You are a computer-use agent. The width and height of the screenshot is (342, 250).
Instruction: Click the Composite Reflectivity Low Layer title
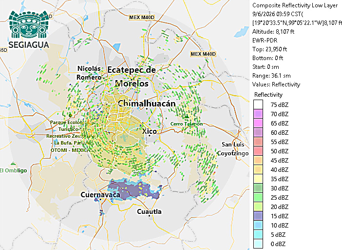(295, 5)
